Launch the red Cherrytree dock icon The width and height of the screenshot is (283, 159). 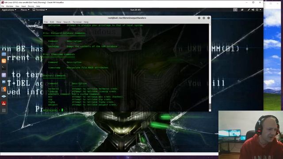[x=4, y=103]
